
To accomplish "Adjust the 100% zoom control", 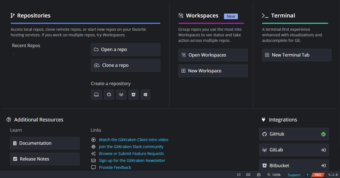I will [274, 175].
